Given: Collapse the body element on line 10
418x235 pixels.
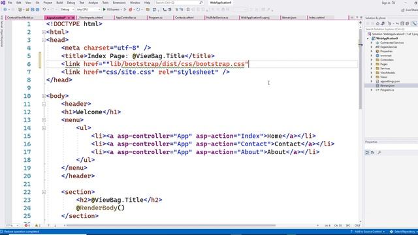Looking at the screenshot, I should [44, 96].
